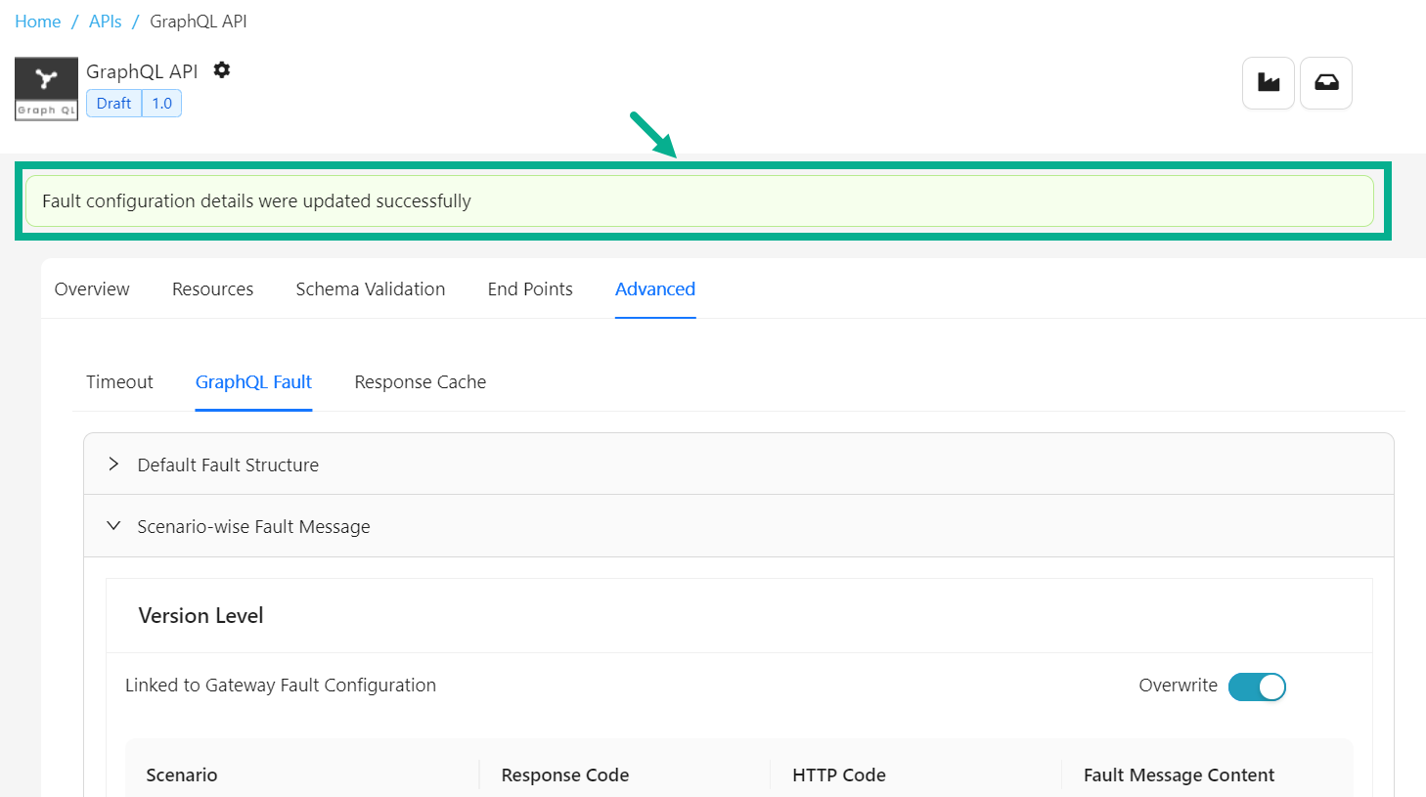
Task: Go to the Schema Validation tab
Action: coord(370,289)
